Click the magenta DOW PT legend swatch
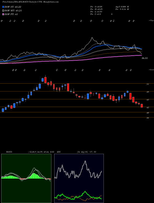 pos(3,14)
